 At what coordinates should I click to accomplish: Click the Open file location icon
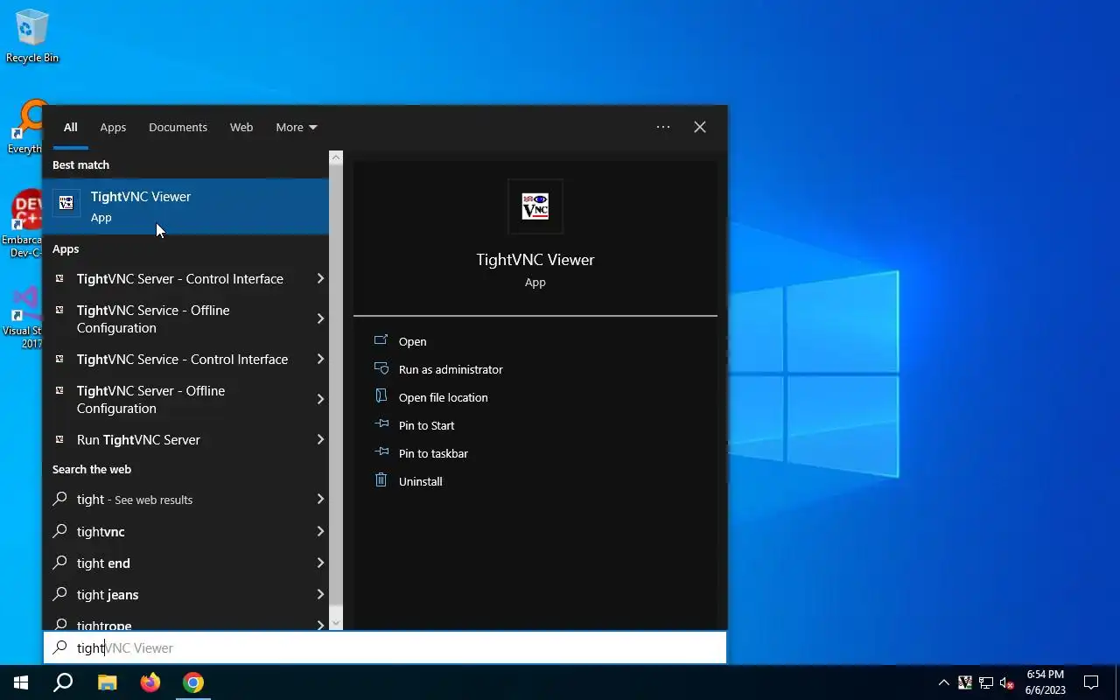pos(381,396)
